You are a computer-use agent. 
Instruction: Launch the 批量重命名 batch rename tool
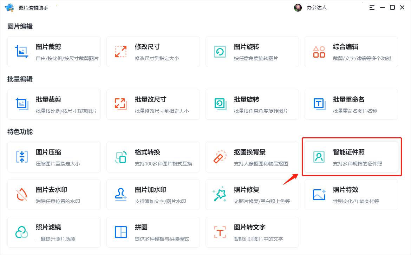click(x=351, y=104)
